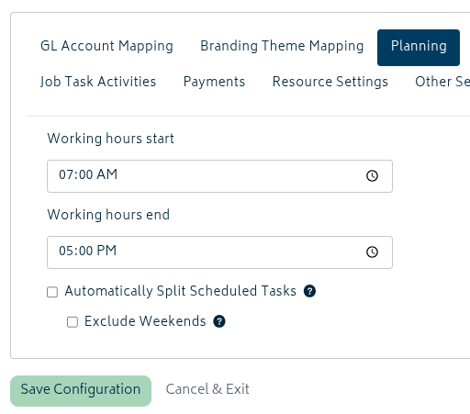
Task: Switch to Resource Settings tab
Action: 330,82
